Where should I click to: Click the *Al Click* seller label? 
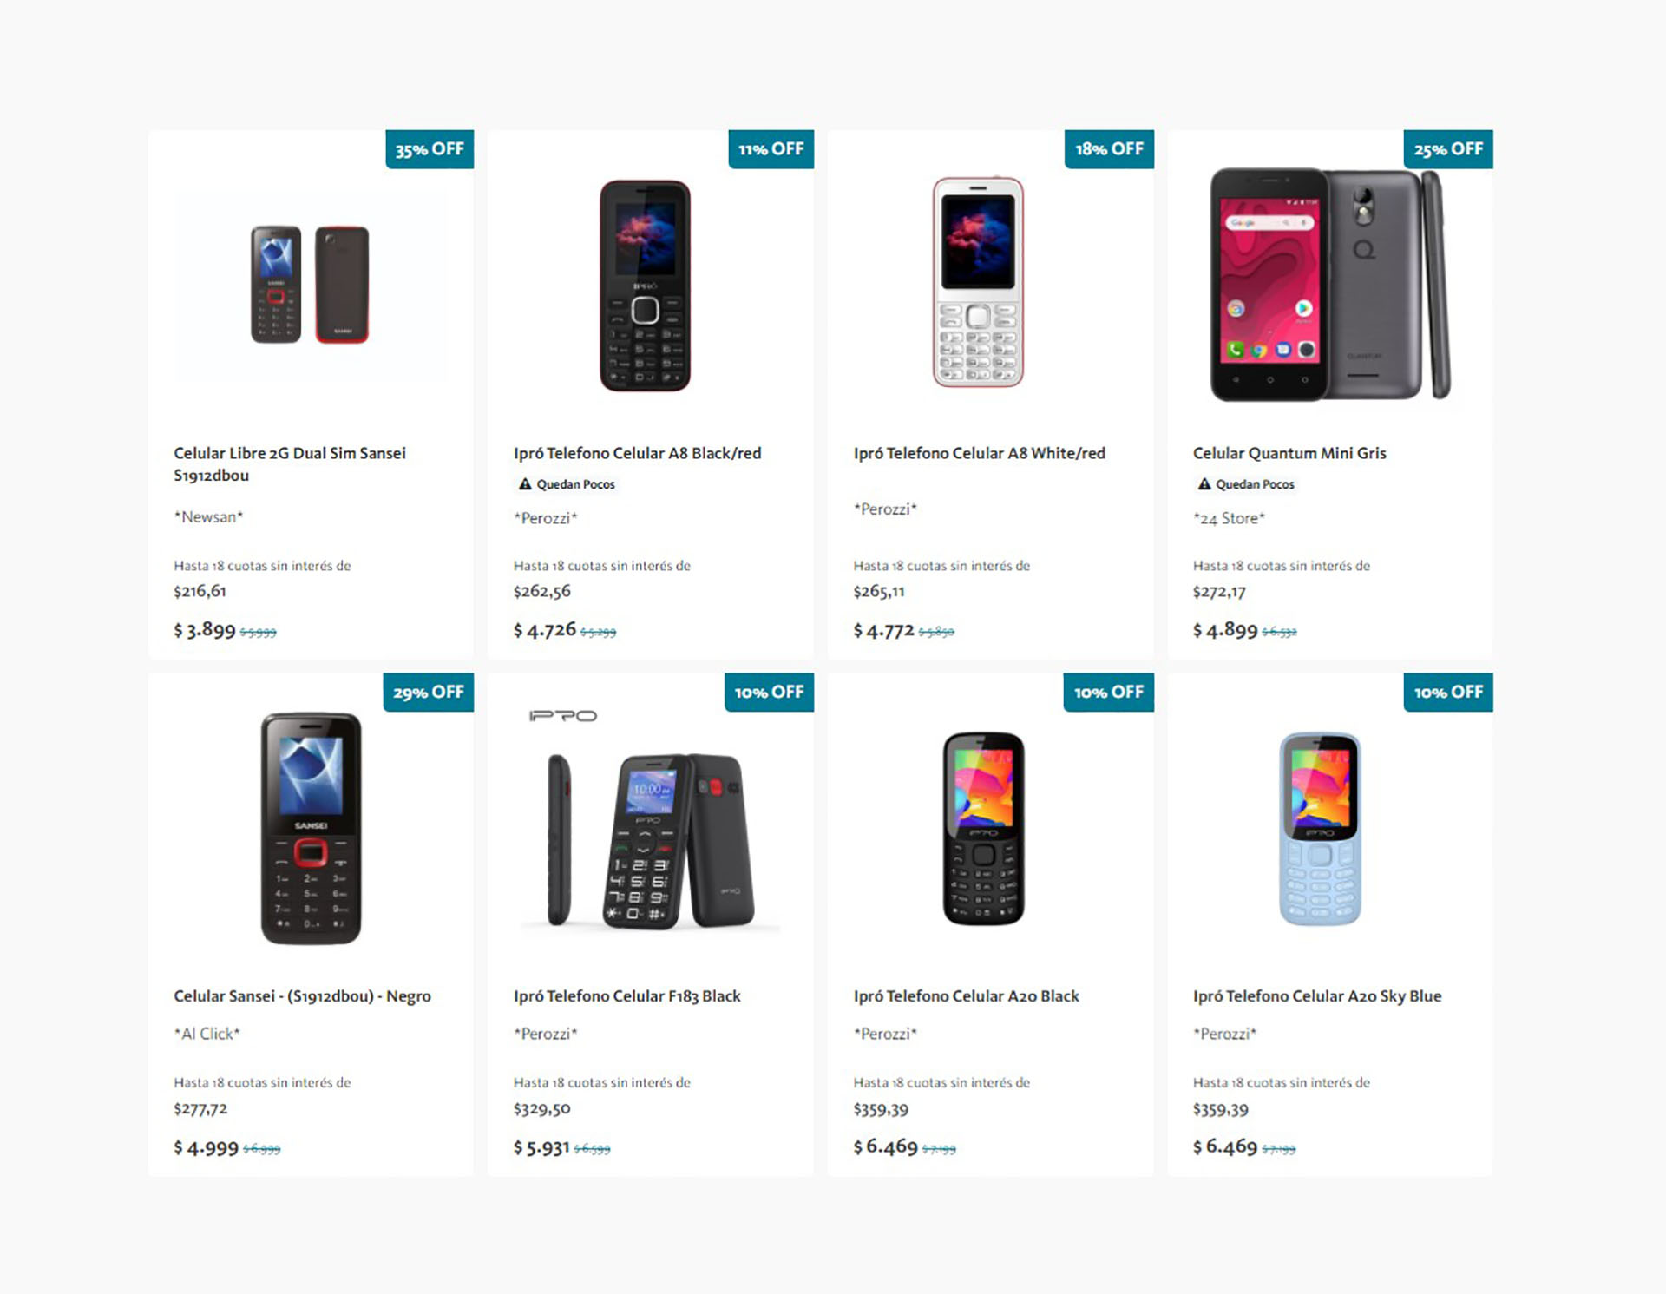point(206,1033)
